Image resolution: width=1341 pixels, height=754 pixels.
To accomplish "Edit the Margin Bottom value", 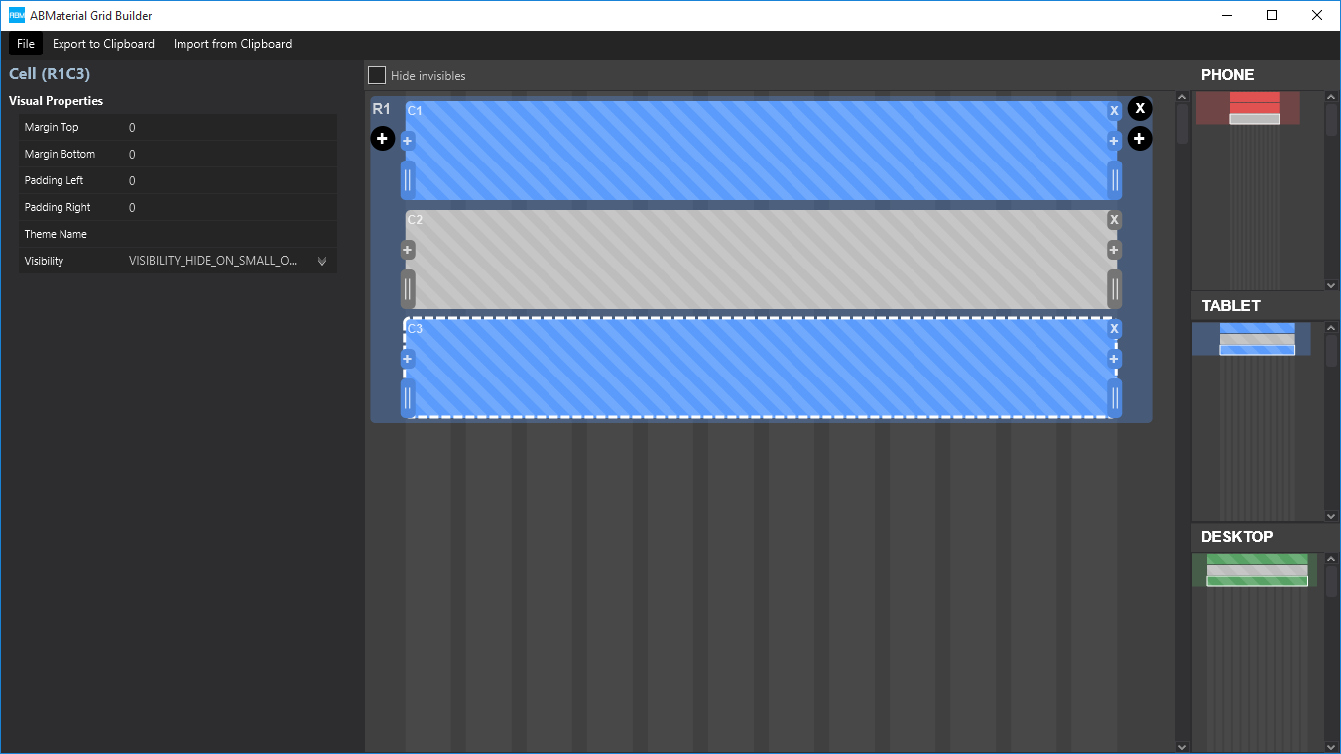I will (x=230, y=154).
